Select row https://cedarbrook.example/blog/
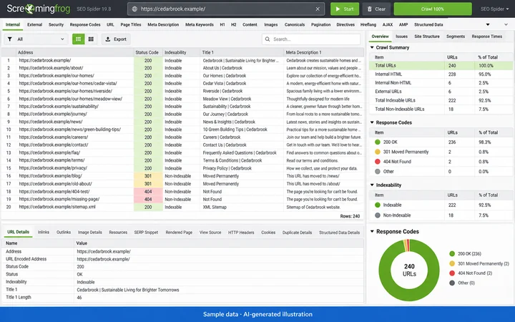The height and width of the screenshot is (322, 515). pyautogui.click(x=182, y=176)
